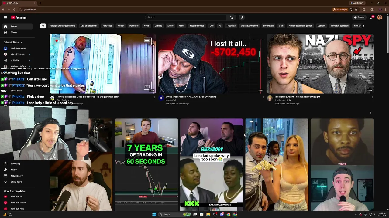Select the Recently uploaded chip
The width and height of the screenshot is (389, 218).
click(x=339, y=26)
